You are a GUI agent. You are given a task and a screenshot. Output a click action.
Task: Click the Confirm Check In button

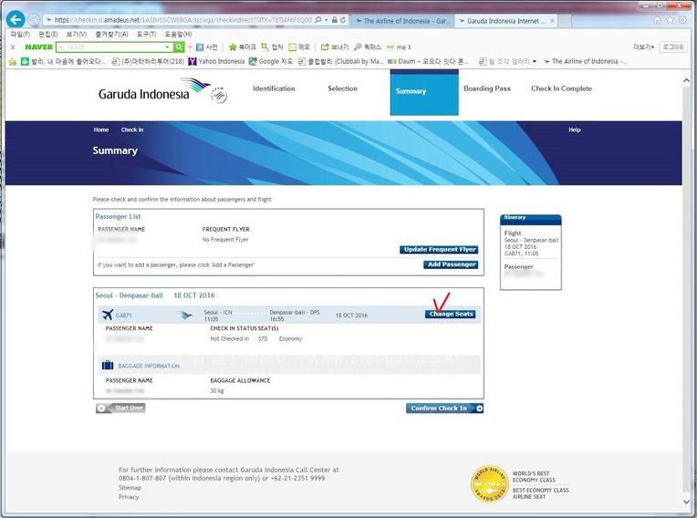point(444,409)
